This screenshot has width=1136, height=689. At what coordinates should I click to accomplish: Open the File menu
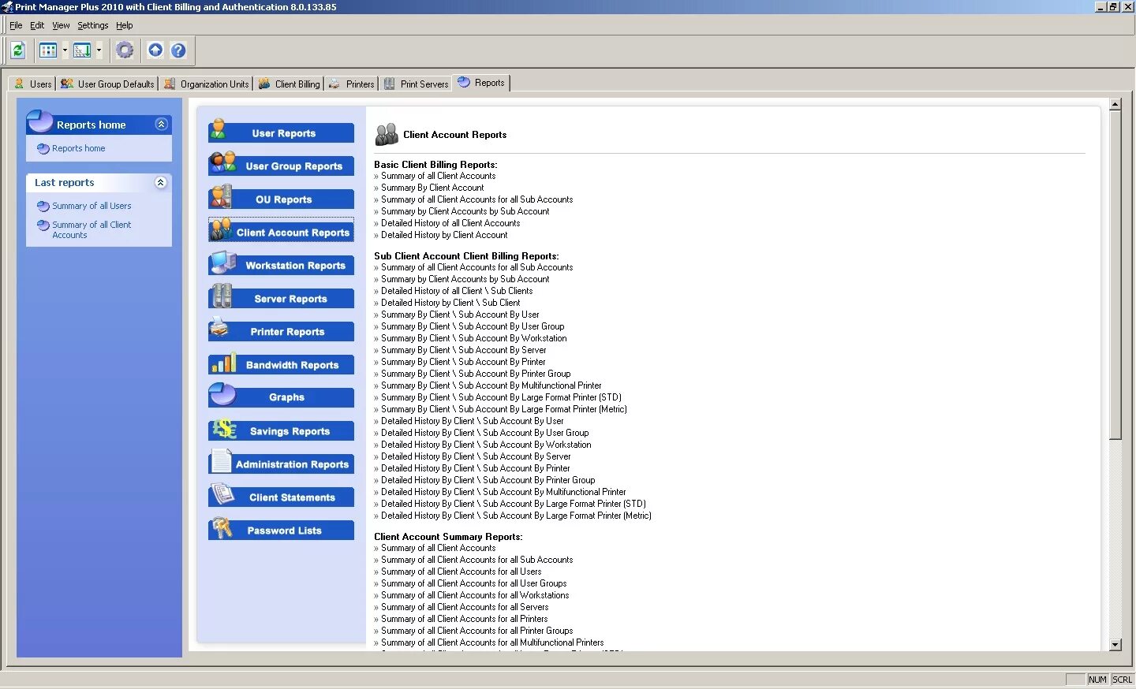[16, 25]
